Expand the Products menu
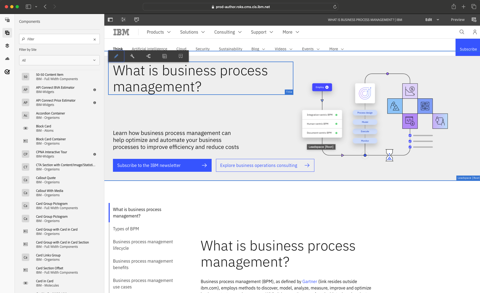480x293 pixels. tap(159, 32)
